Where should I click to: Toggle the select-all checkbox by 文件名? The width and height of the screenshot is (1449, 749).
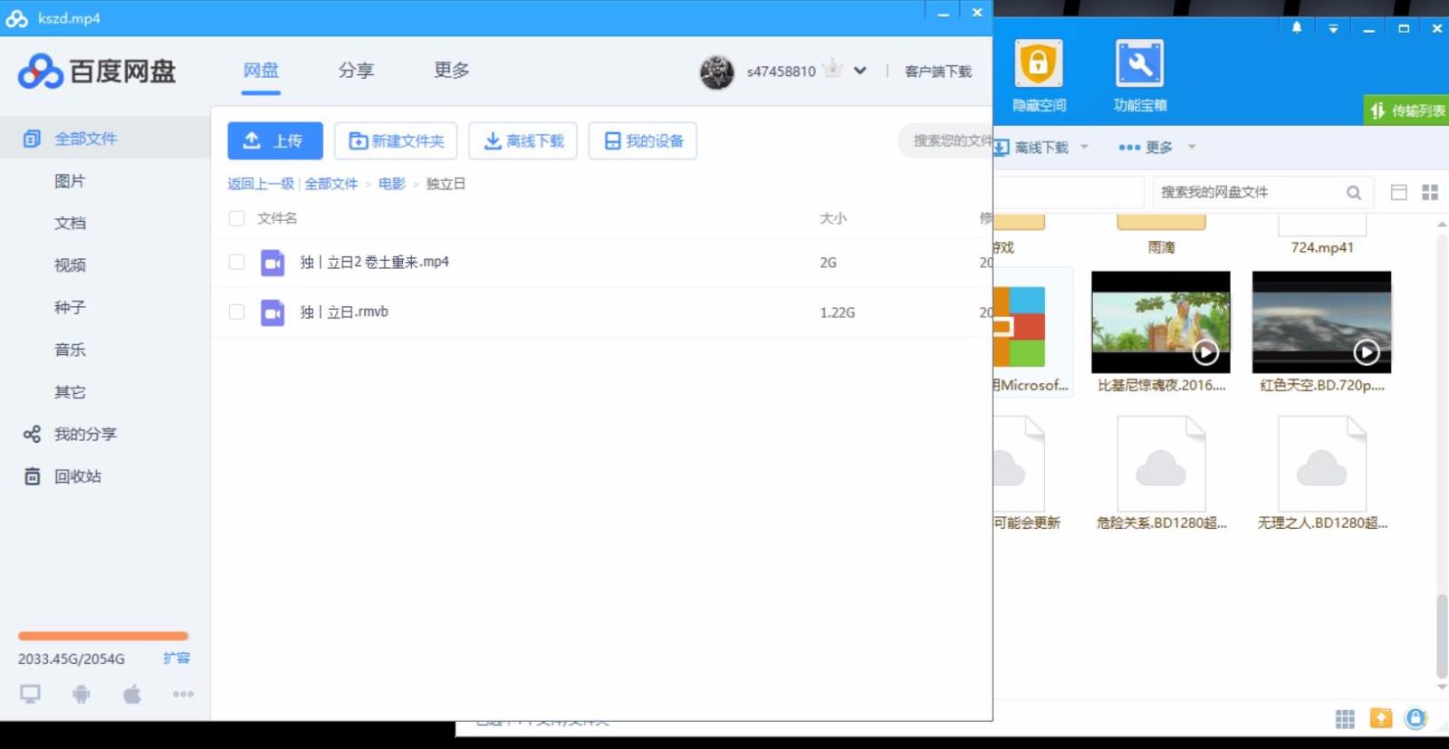click(236, 218)
